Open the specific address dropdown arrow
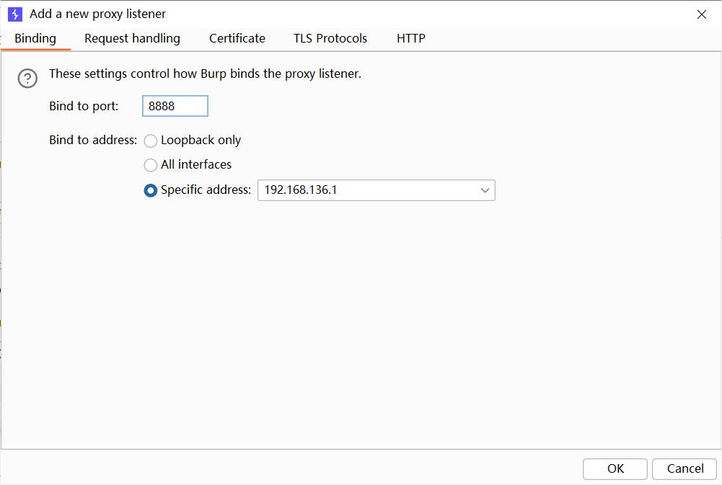 (485, 190)
